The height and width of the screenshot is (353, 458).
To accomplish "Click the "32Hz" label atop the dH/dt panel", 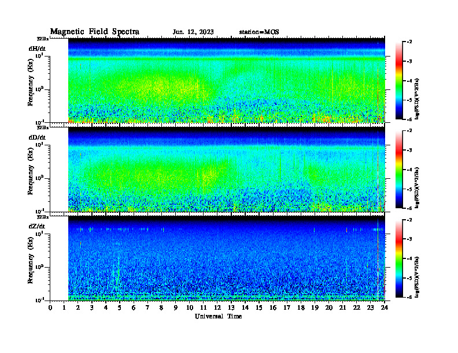I will pos(43,39).
